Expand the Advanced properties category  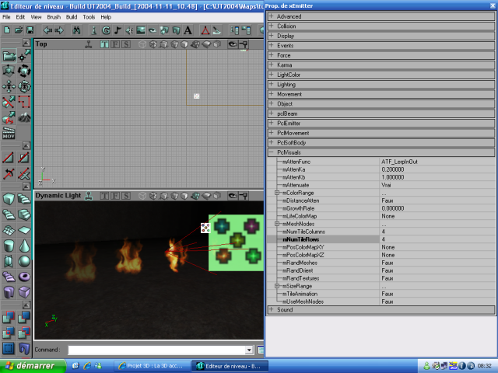pyautogui.click(x=272, y=16)
